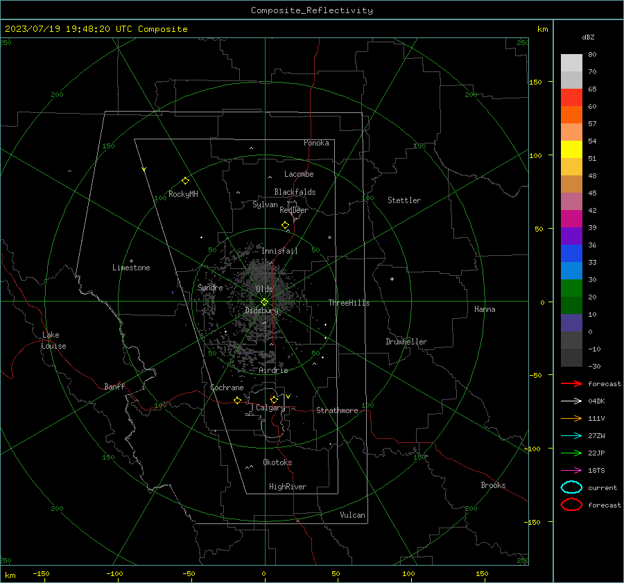Click the Innisfail town label
624x583 pixels.
[x=279, y=251]
